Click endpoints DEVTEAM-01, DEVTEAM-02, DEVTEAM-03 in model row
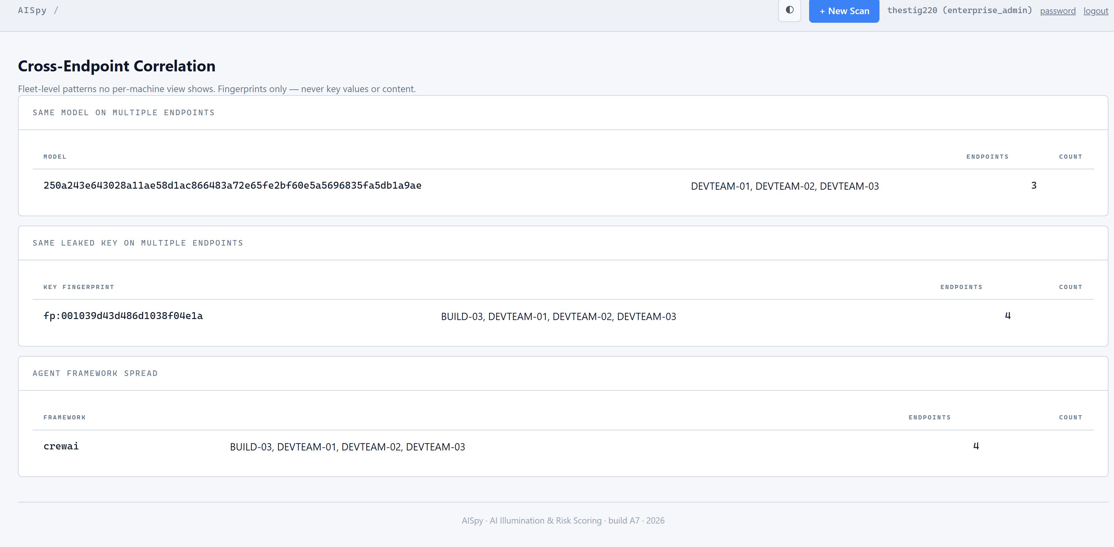Image resolution: width=1114 pixels, height=547 pixels. 785,186
